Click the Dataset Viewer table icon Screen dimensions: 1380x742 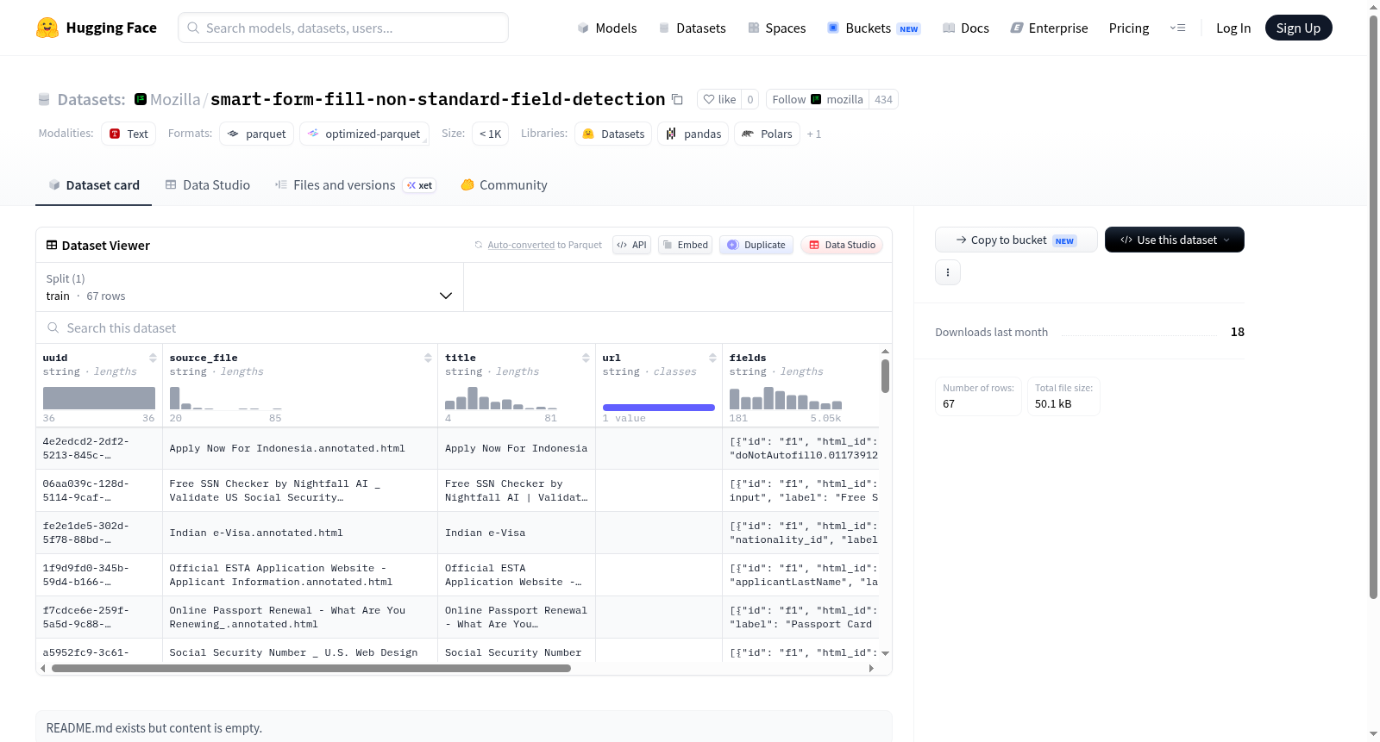coord(52,245)
